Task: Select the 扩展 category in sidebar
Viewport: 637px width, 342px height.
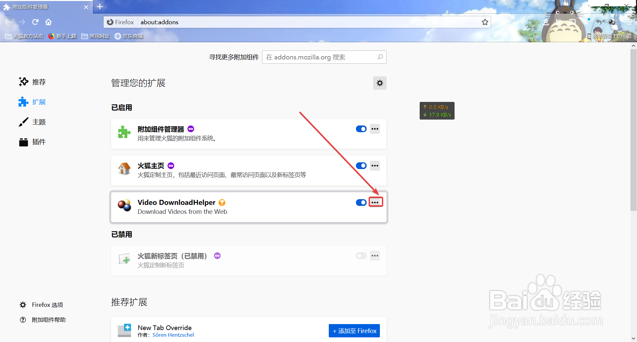Action: (32, 102)
